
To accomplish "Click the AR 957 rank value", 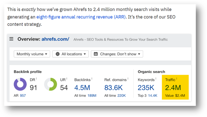I will point(23,96).
